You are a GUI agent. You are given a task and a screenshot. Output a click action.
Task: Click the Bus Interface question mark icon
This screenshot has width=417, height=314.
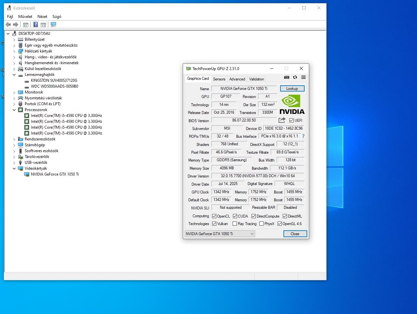[303, 136]
